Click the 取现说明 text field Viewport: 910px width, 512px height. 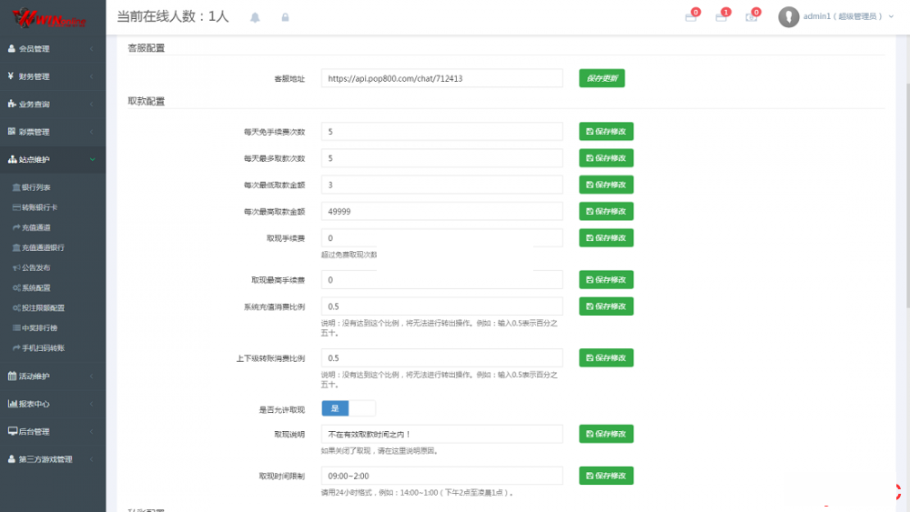[x=441, y=435]
